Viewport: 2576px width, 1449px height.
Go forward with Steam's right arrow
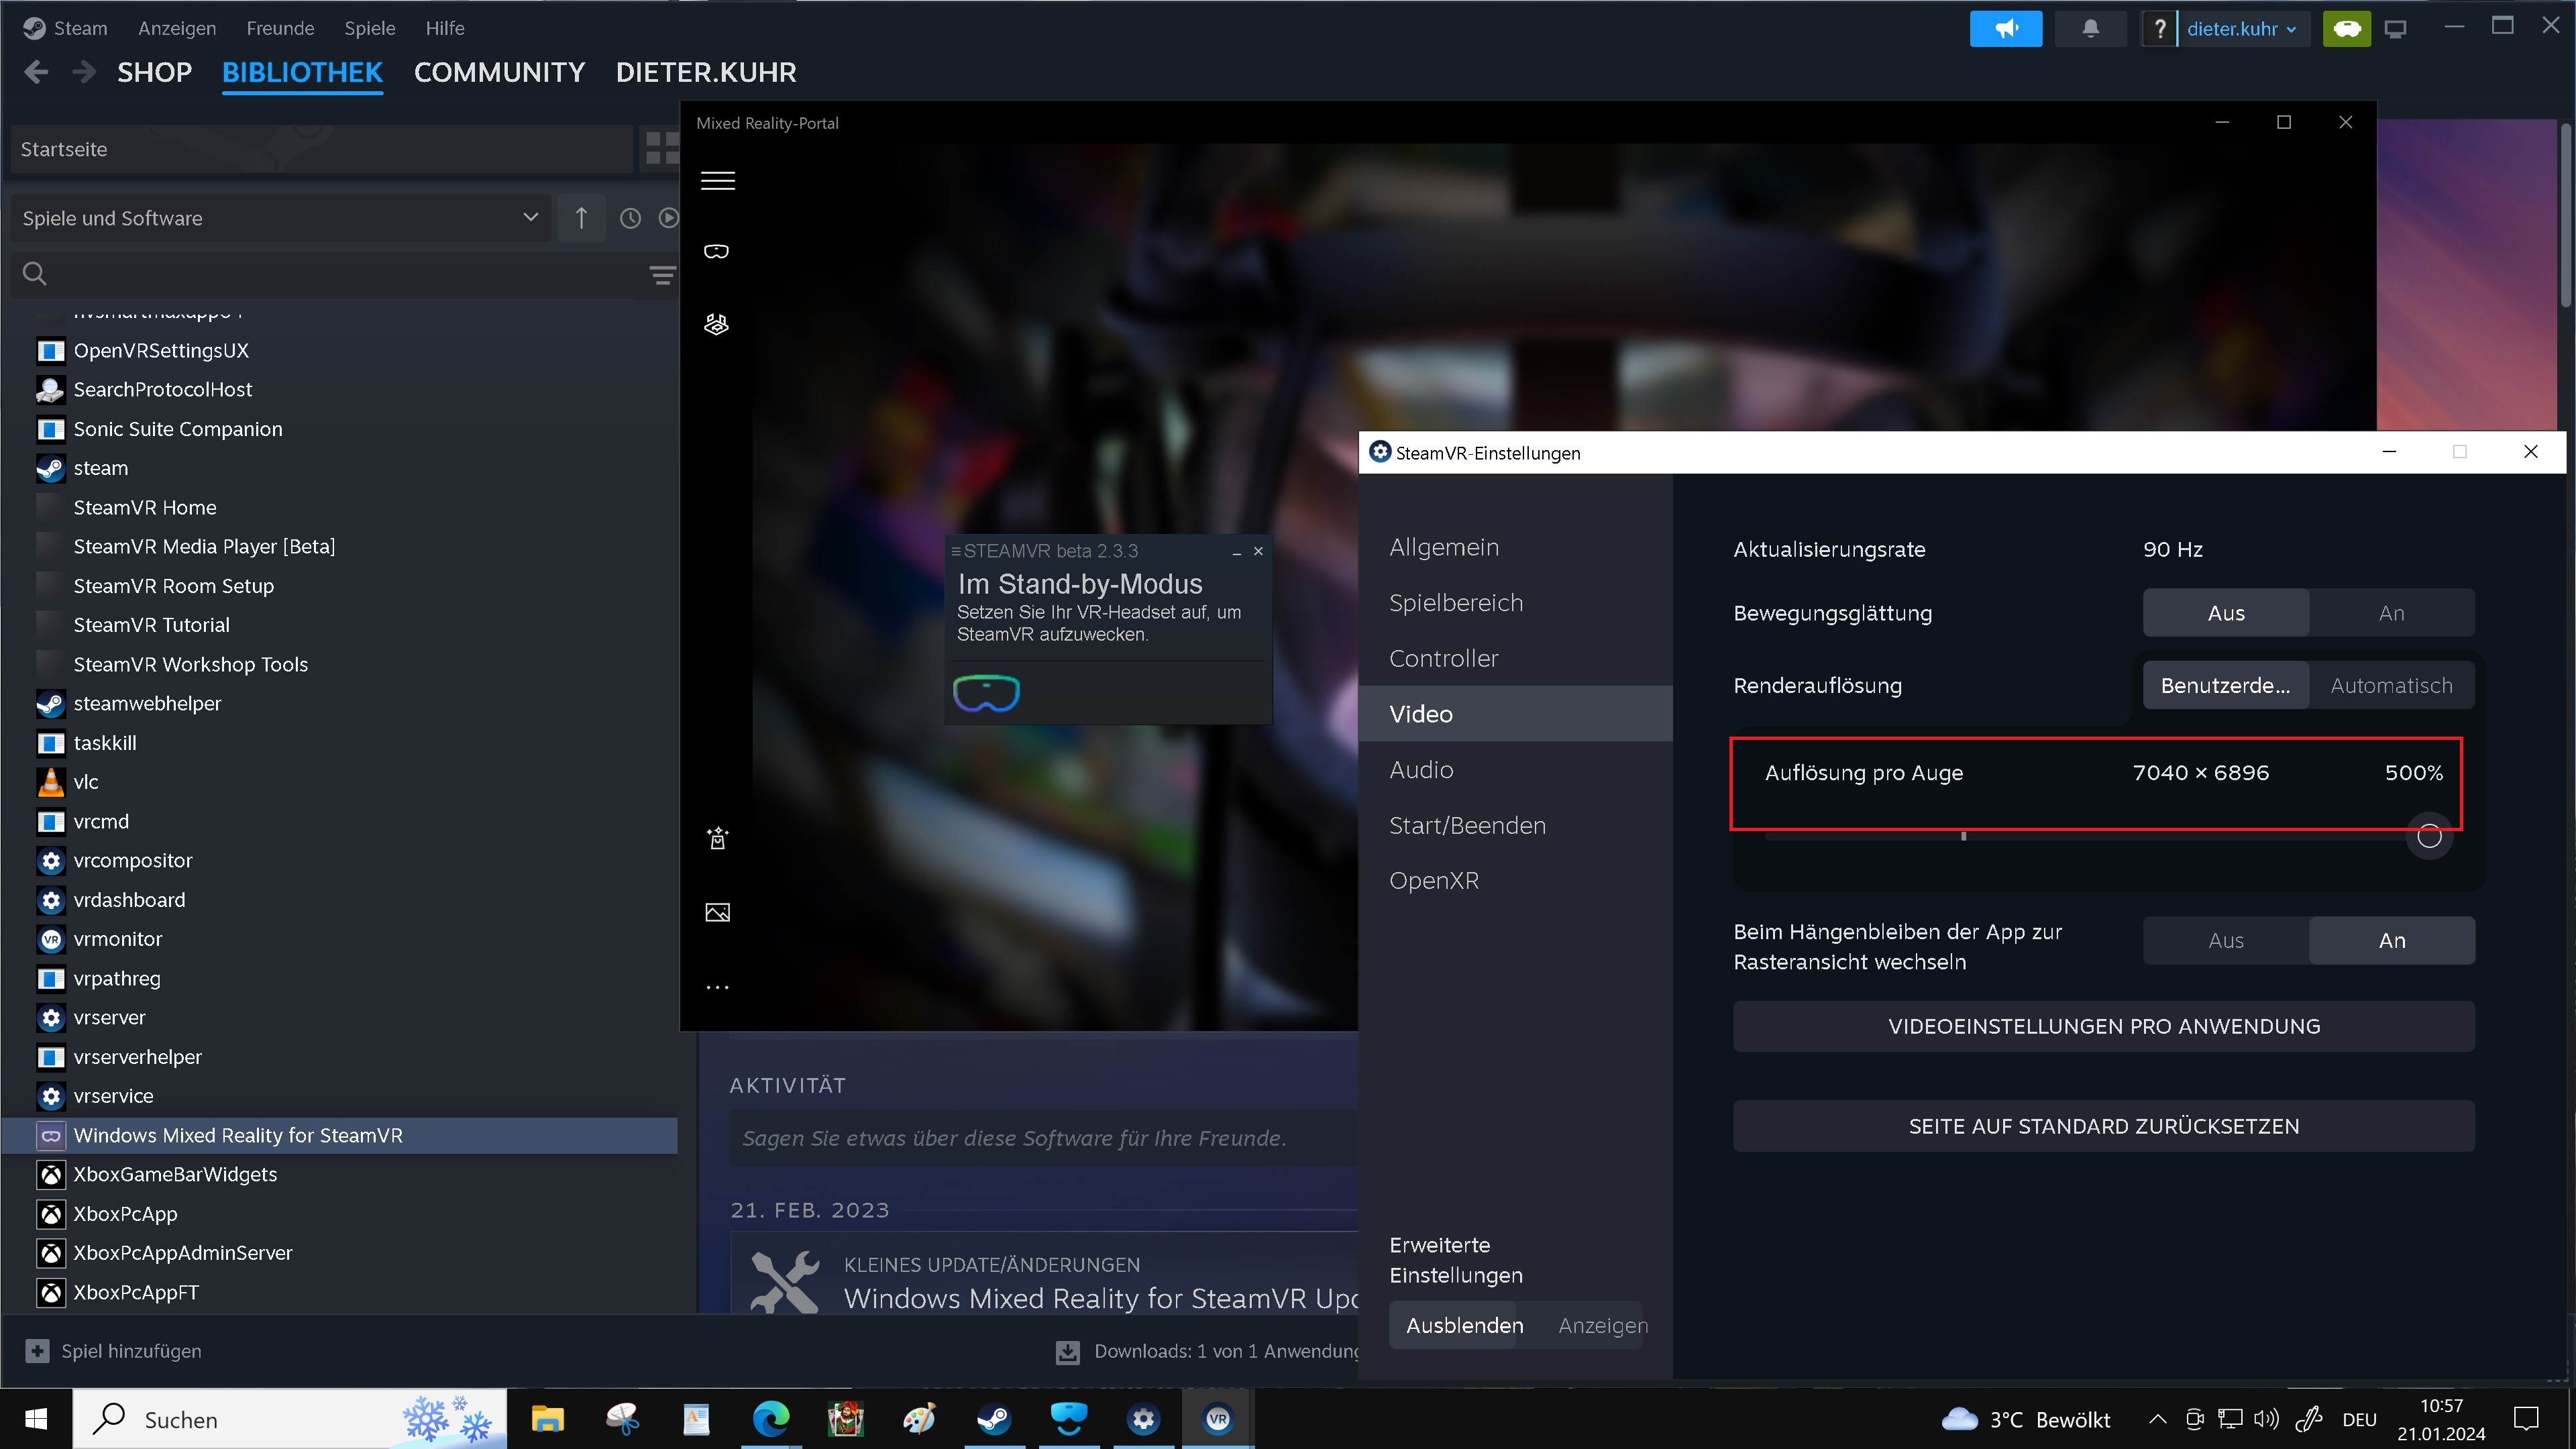84,72
